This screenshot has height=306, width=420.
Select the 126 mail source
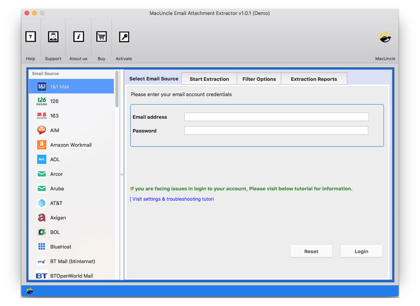pyautogui.click(x=54, y=101)
